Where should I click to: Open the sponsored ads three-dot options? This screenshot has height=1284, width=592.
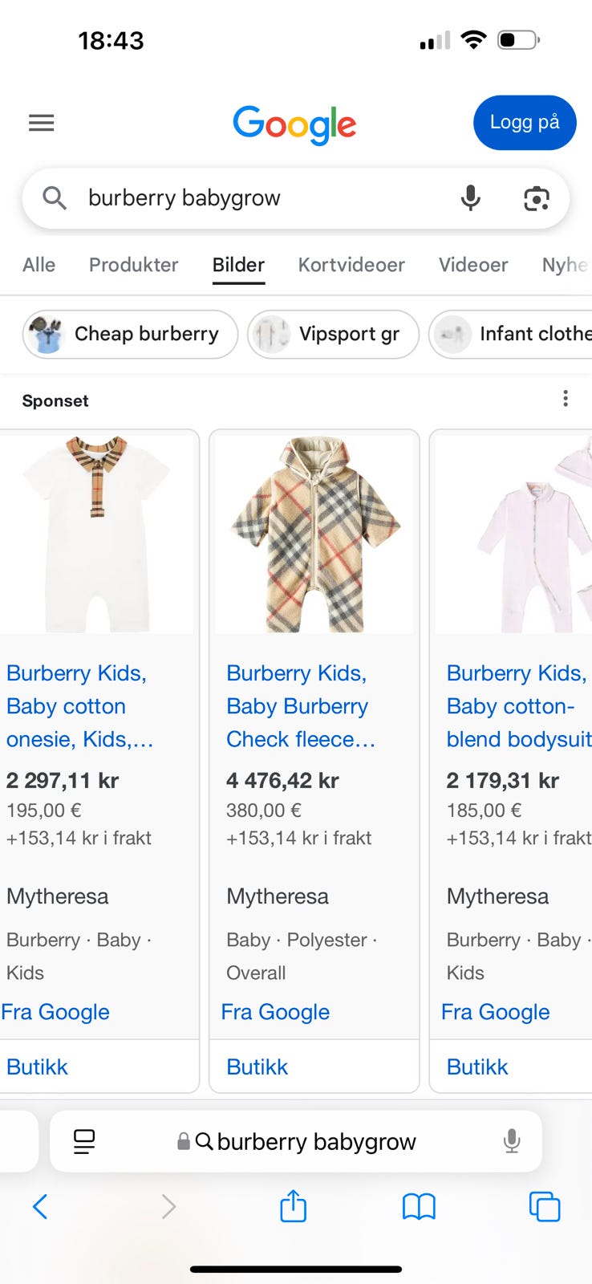[x=566, y=399]
